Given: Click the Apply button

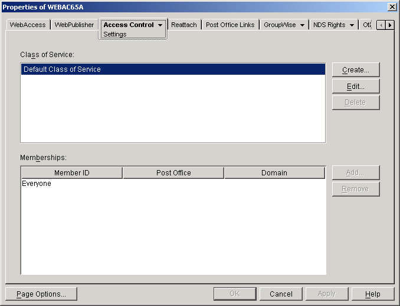Looking at the screenshot, I should click(327, 294).
